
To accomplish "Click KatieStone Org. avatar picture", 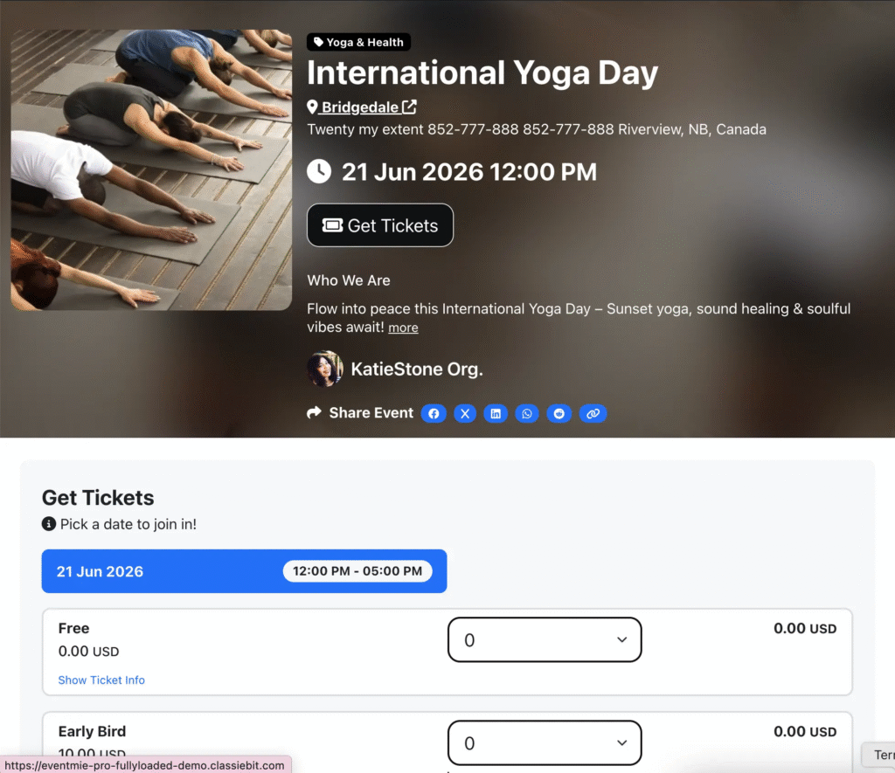I will click(x=324, y=369).
